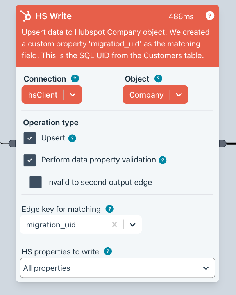The height and width of the screenshot is (295, 236).
Task: Clear the migration_uid selection with X
Action: click(x=114, y=224)
